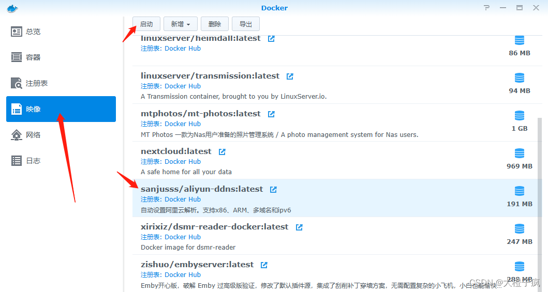Open the 容器 container section

[61, 57]
